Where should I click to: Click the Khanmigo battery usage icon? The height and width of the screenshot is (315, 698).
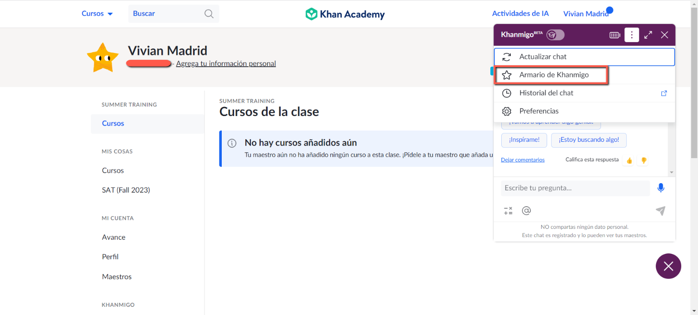coord(615,35)
